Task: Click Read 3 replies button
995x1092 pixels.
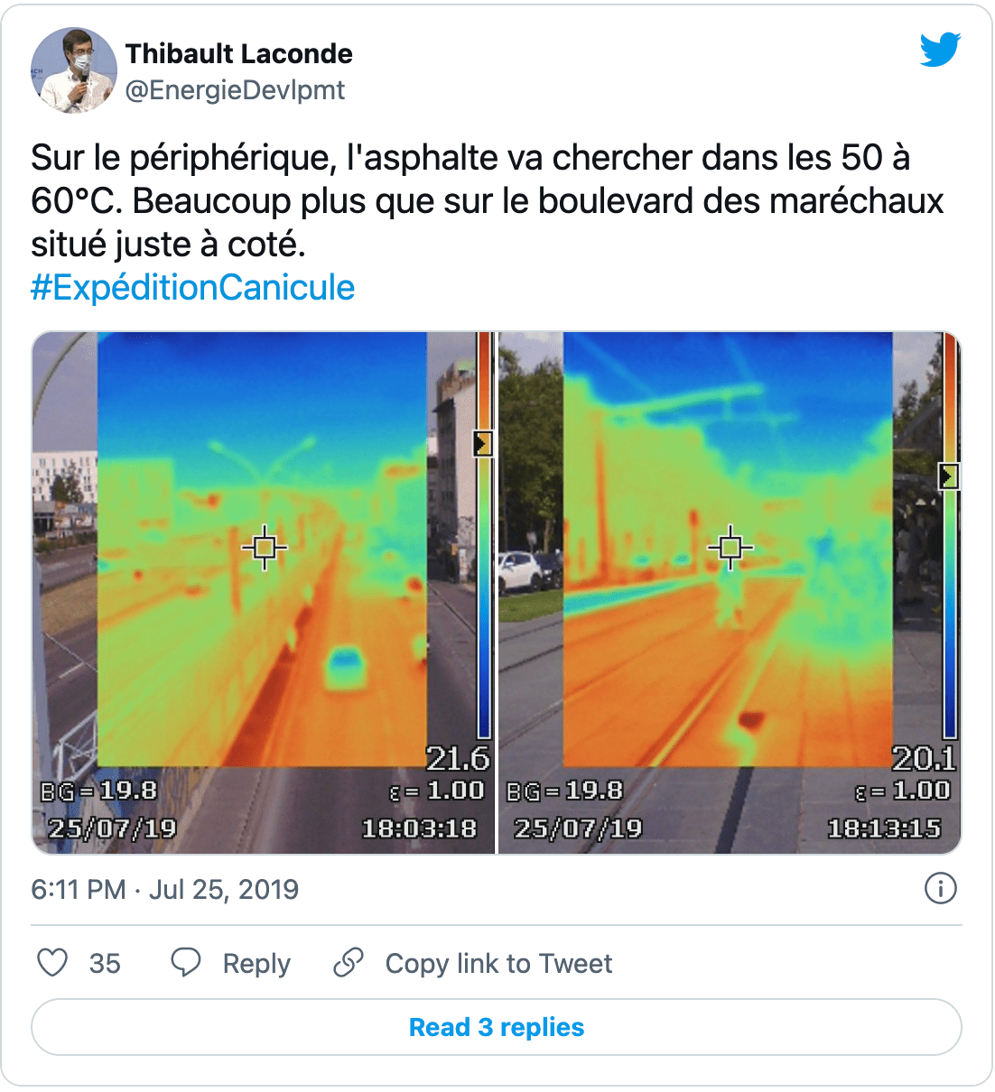Action: click(497, 1027)
